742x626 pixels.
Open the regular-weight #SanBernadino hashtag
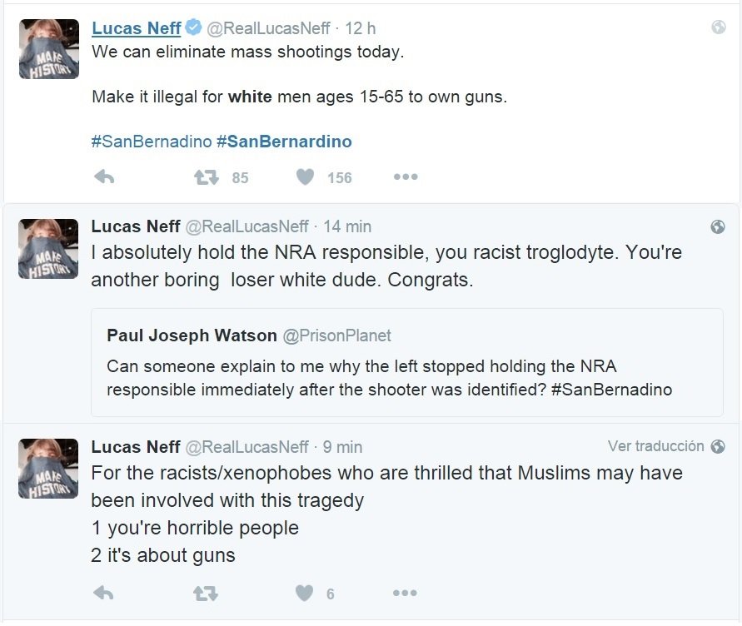click(x=152, y=142)
